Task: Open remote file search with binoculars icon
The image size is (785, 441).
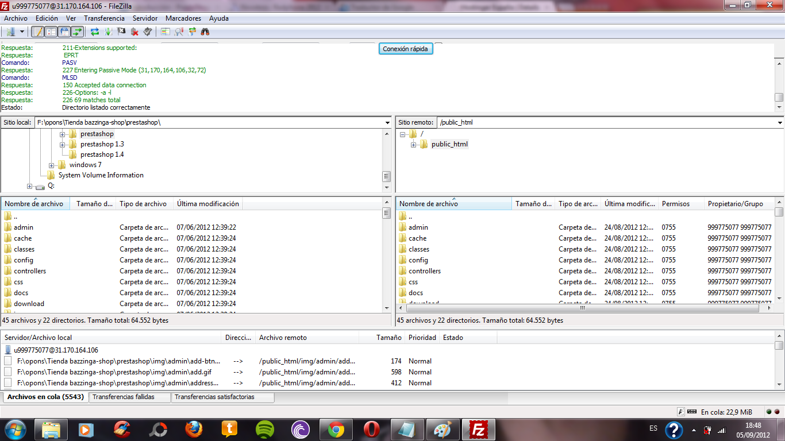Action: [205, 32]
